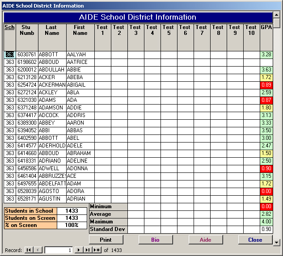Viewport: 283px width, 256px height.
Task: Click the Students on Screen value 1433
Action: click(x=72, y=218)
